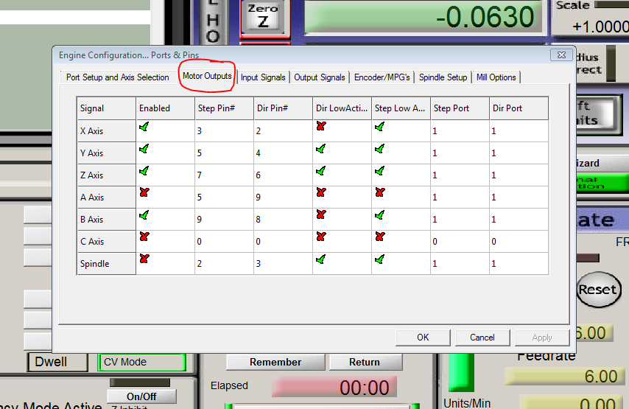Toggle A Axis Dir LowActive X

coord(321,192)
